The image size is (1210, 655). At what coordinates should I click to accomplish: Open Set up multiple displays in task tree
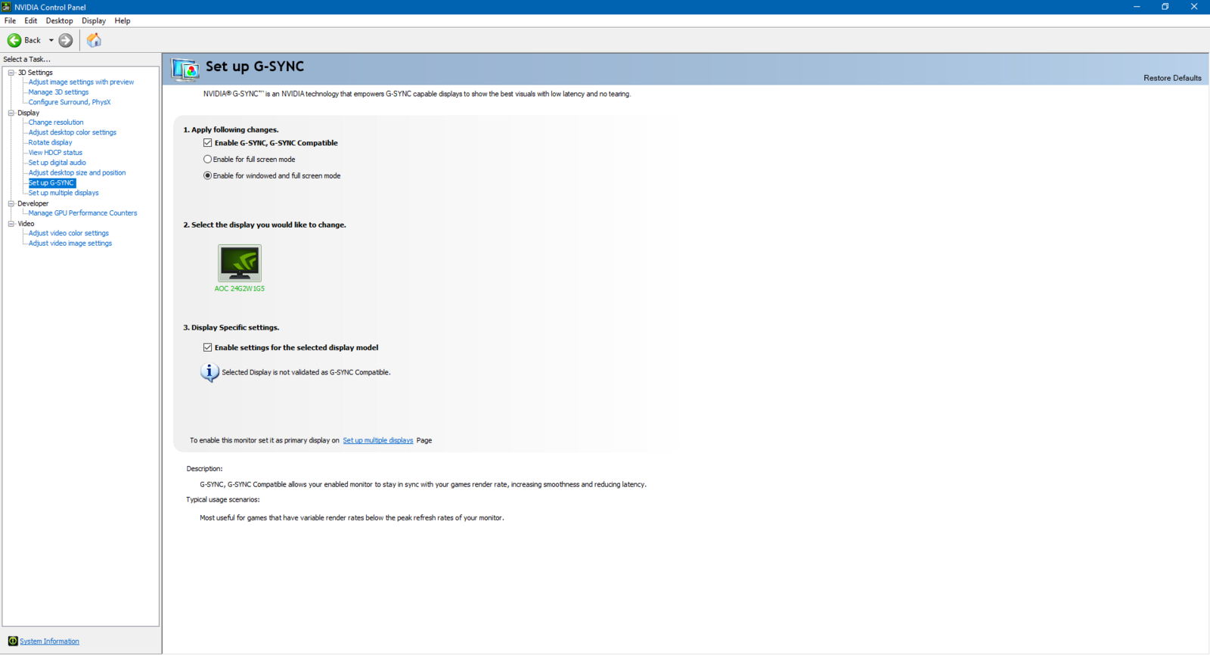pos(64,193)
